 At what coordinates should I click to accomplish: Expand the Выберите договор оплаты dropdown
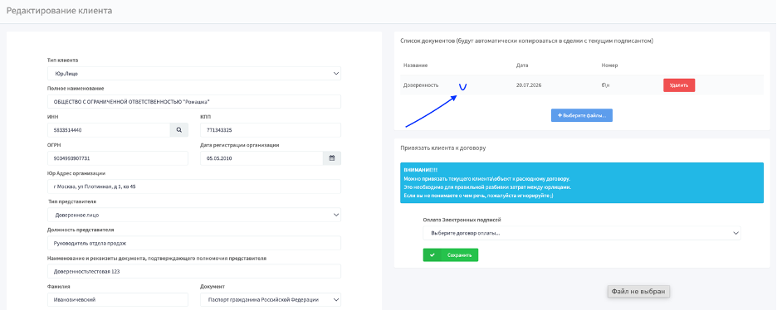pyautogui.click(x=582, y=233)
